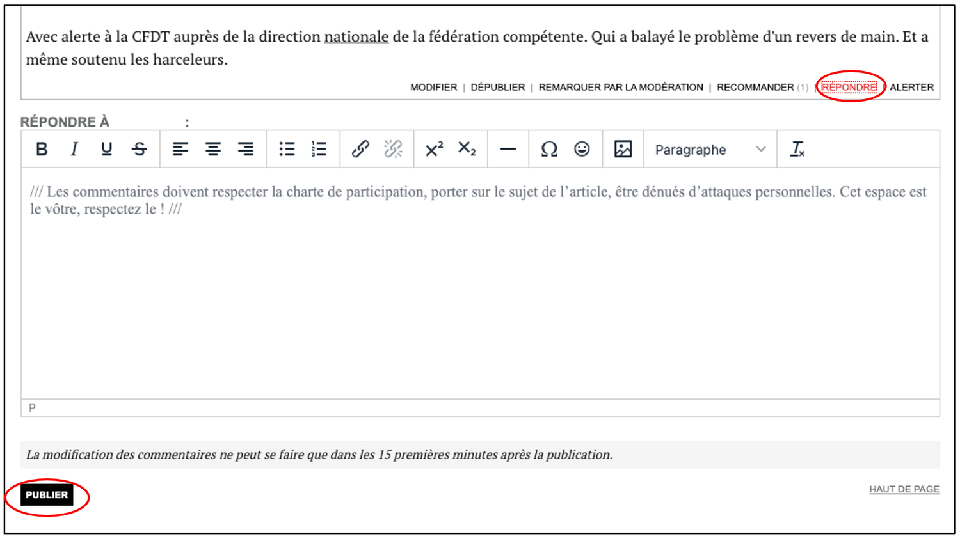Open the Paragraphe format dropdown
Viewport: 960px width, 541px height.
point(710,150)
